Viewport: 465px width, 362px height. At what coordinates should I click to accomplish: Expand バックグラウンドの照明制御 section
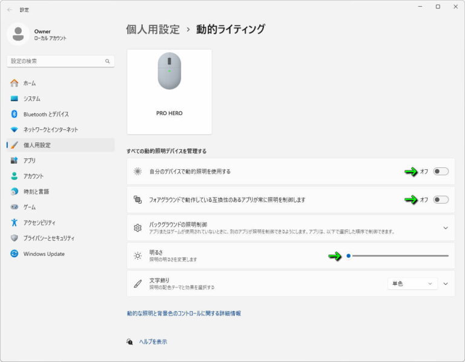tap(446, 228)
